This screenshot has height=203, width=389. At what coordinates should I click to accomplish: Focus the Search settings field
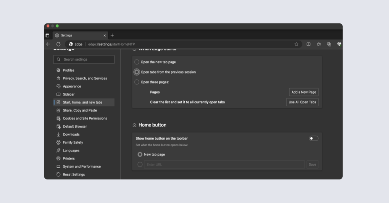(x=84, y=59)
